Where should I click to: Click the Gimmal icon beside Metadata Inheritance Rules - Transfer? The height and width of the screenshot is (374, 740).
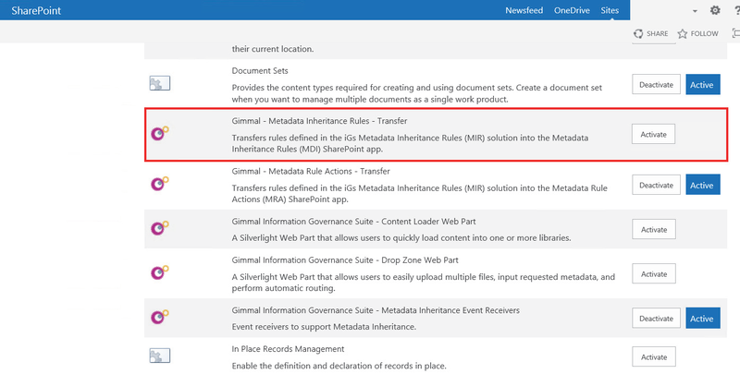pos(159,134)
